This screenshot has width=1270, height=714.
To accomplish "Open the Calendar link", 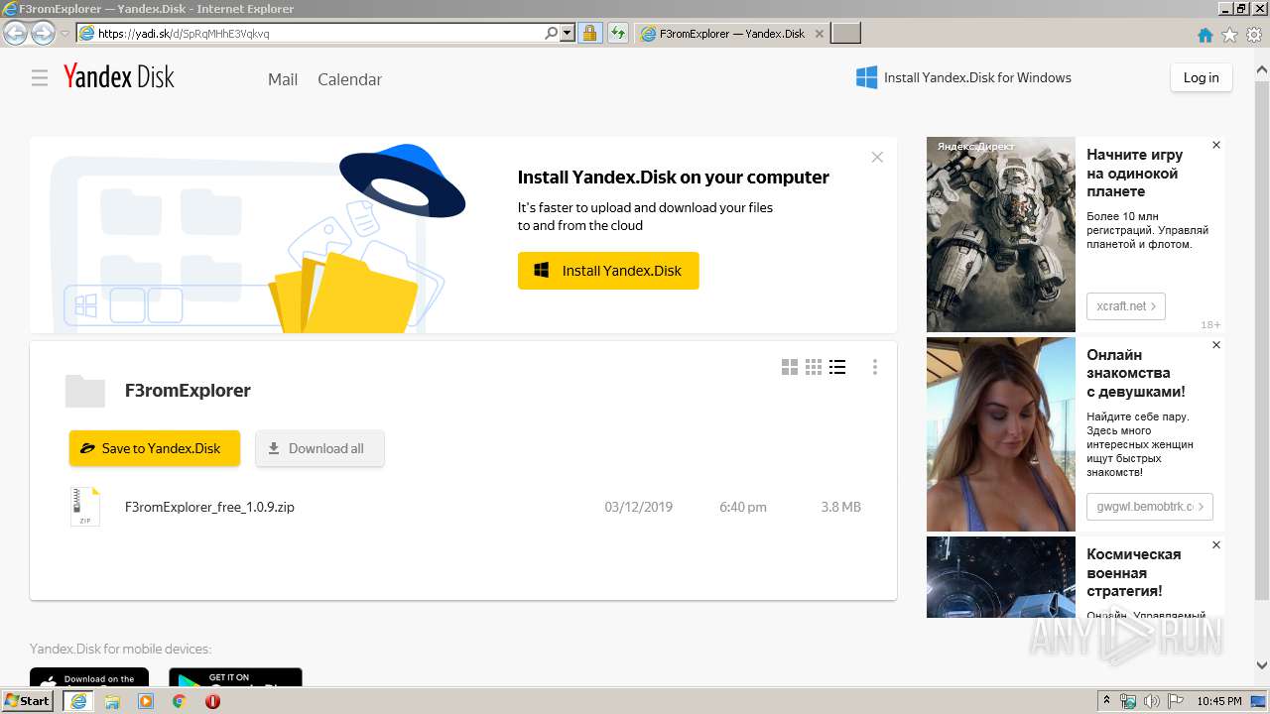I will pos(349,79).
